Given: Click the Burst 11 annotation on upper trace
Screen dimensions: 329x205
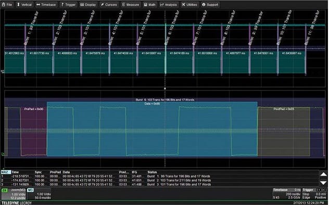Looking at the screenshot, I should (312, 28).
